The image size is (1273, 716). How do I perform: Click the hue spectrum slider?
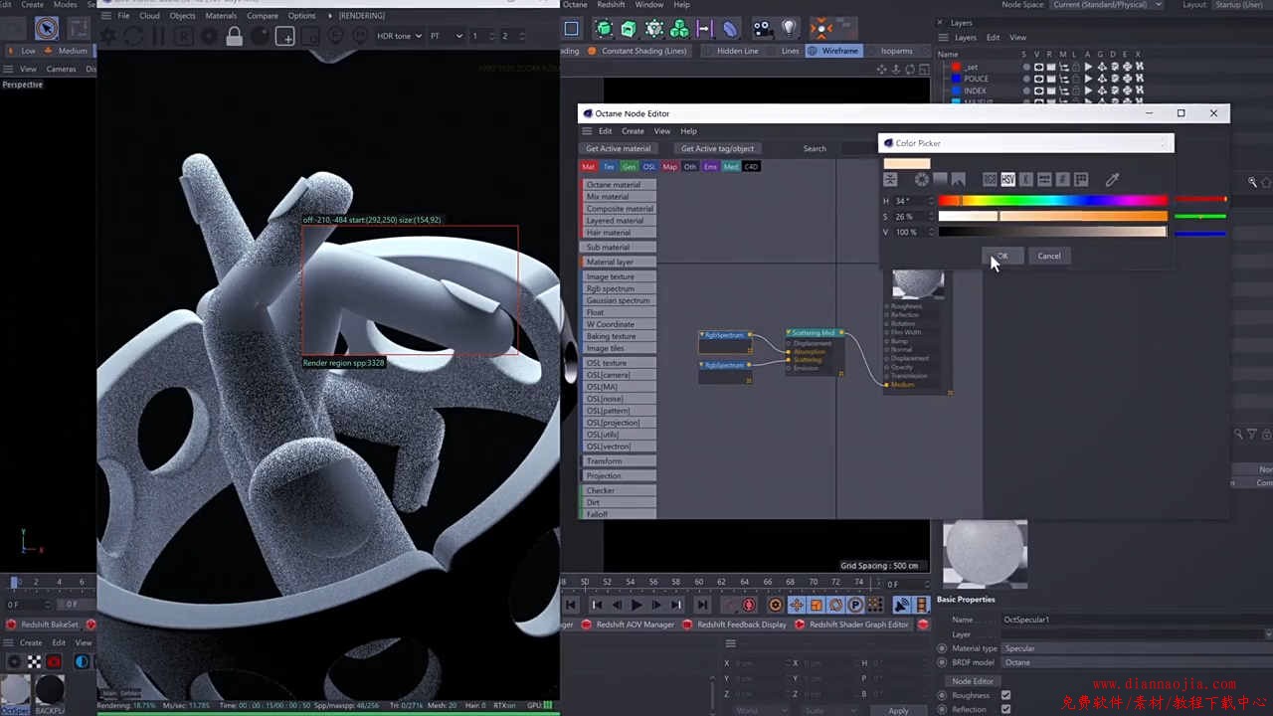[1052, 201]
